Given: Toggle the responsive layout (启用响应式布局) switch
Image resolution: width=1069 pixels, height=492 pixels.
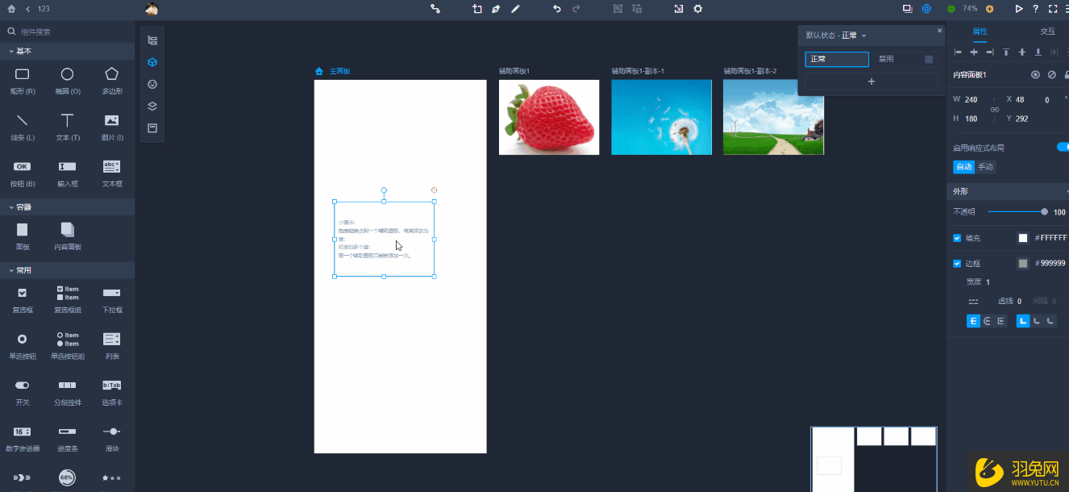Looking at the screenshot, I should click(x=1062, y=148).
